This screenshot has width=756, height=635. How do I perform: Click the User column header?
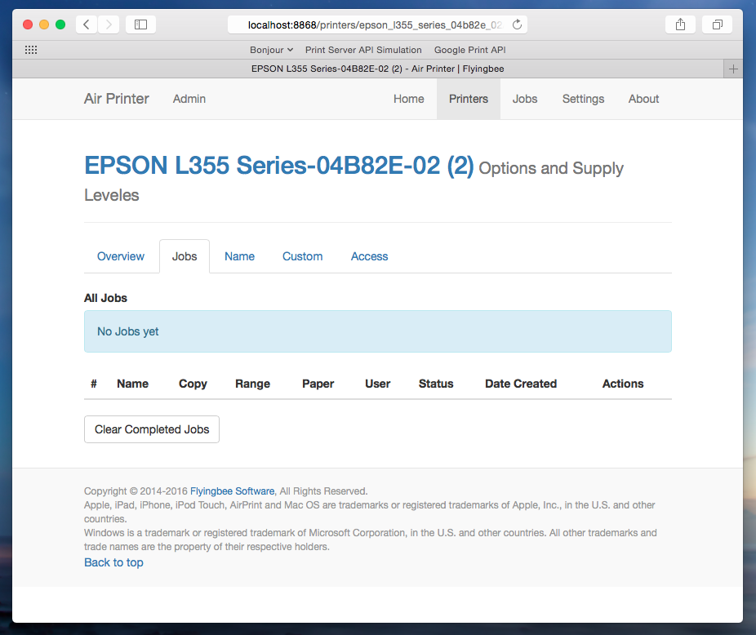click(x=377, y=384)
